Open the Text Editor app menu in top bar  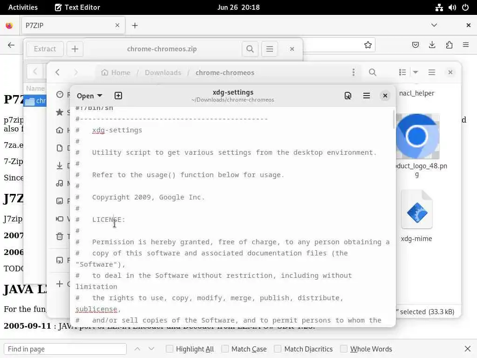coord(77,7)
